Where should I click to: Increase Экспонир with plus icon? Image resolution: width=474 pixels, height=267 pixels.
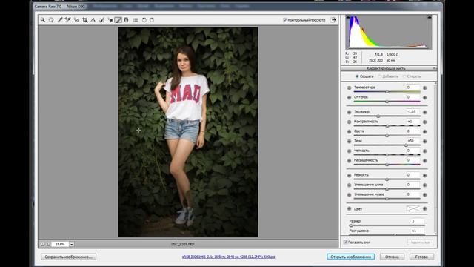424,112
